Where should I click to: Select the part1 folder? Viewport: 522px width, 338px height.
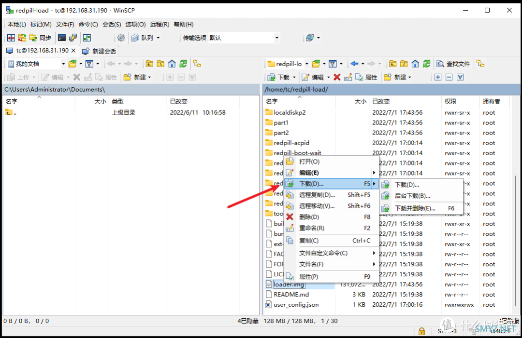pos(281,122)
